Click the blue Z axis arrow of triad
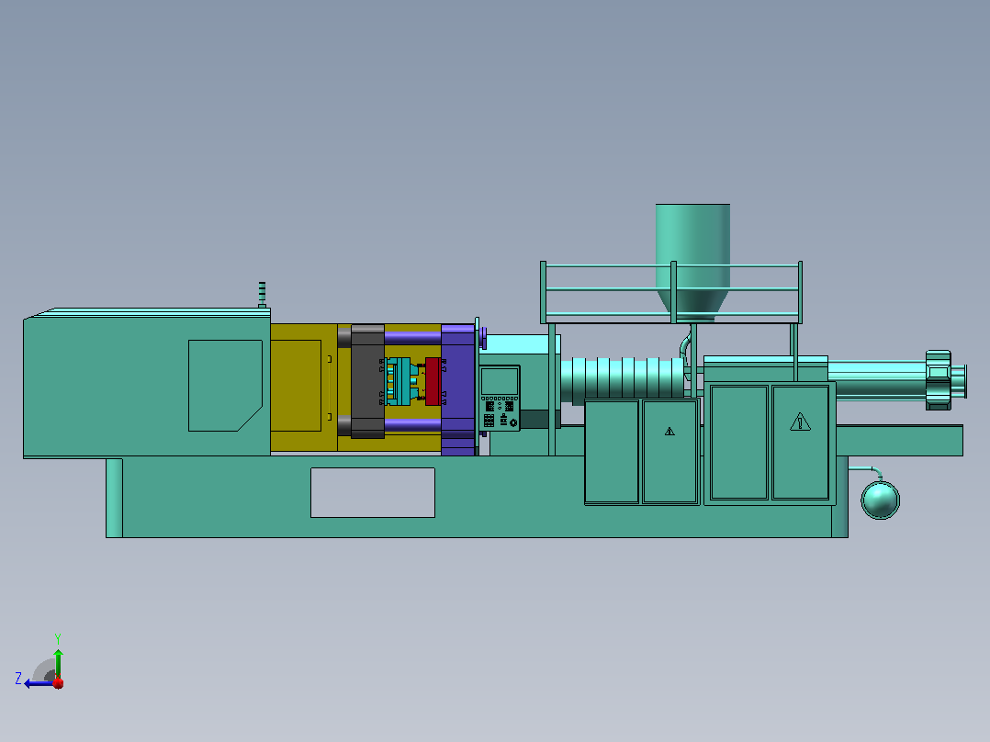This screenshot has height=742, width=990. [39, 683]
